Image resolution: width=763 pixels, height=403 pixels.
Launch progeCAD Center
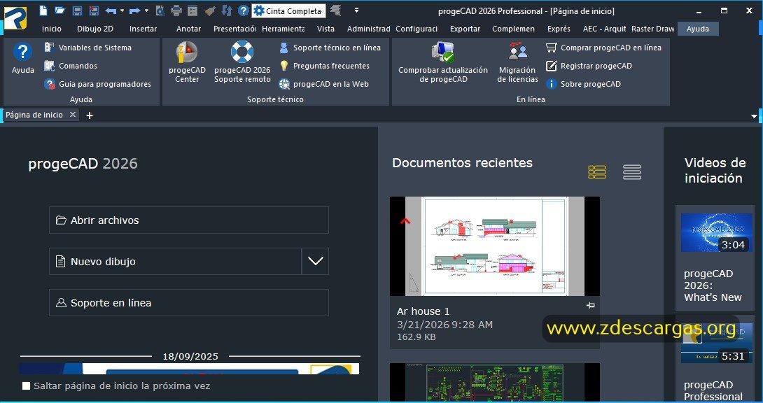pos(187,62)
